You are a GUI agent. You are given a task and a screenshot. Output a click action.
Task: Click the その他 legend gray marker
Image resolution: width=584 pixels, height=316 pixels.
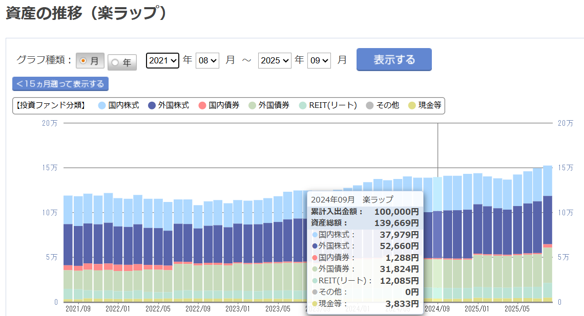tap(370, 105)
